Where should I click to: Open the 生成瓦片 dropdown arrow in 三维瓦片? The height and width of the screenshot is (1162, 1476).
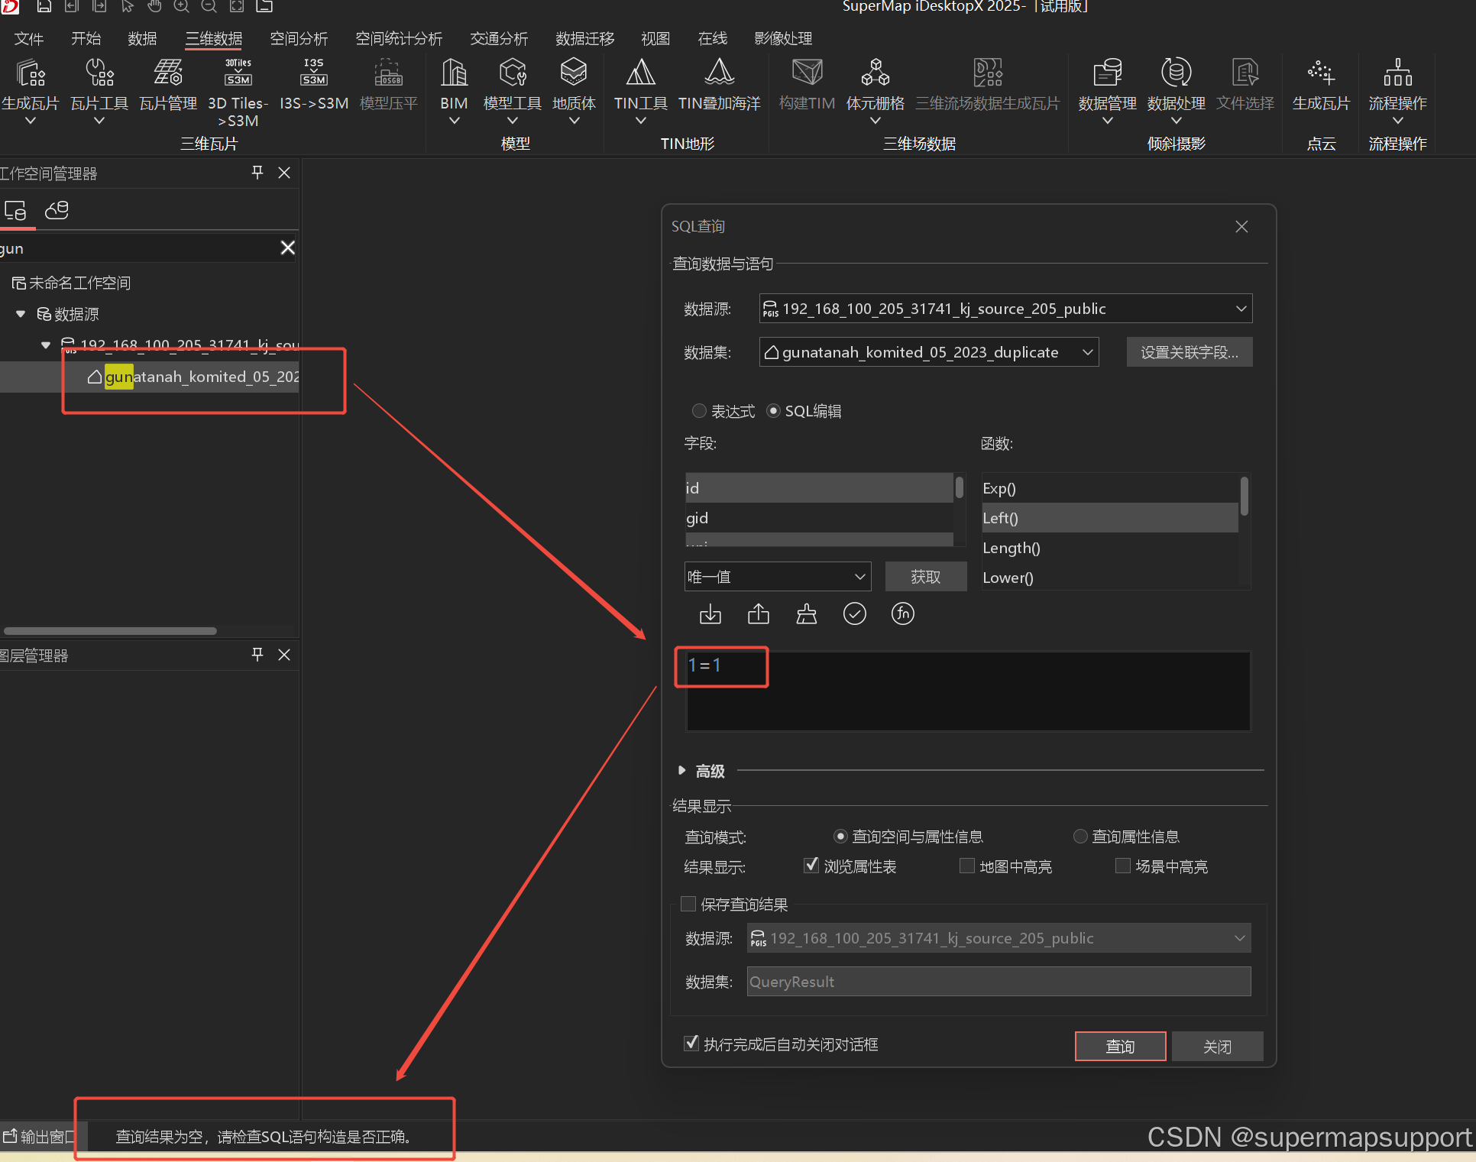[31, 121]
